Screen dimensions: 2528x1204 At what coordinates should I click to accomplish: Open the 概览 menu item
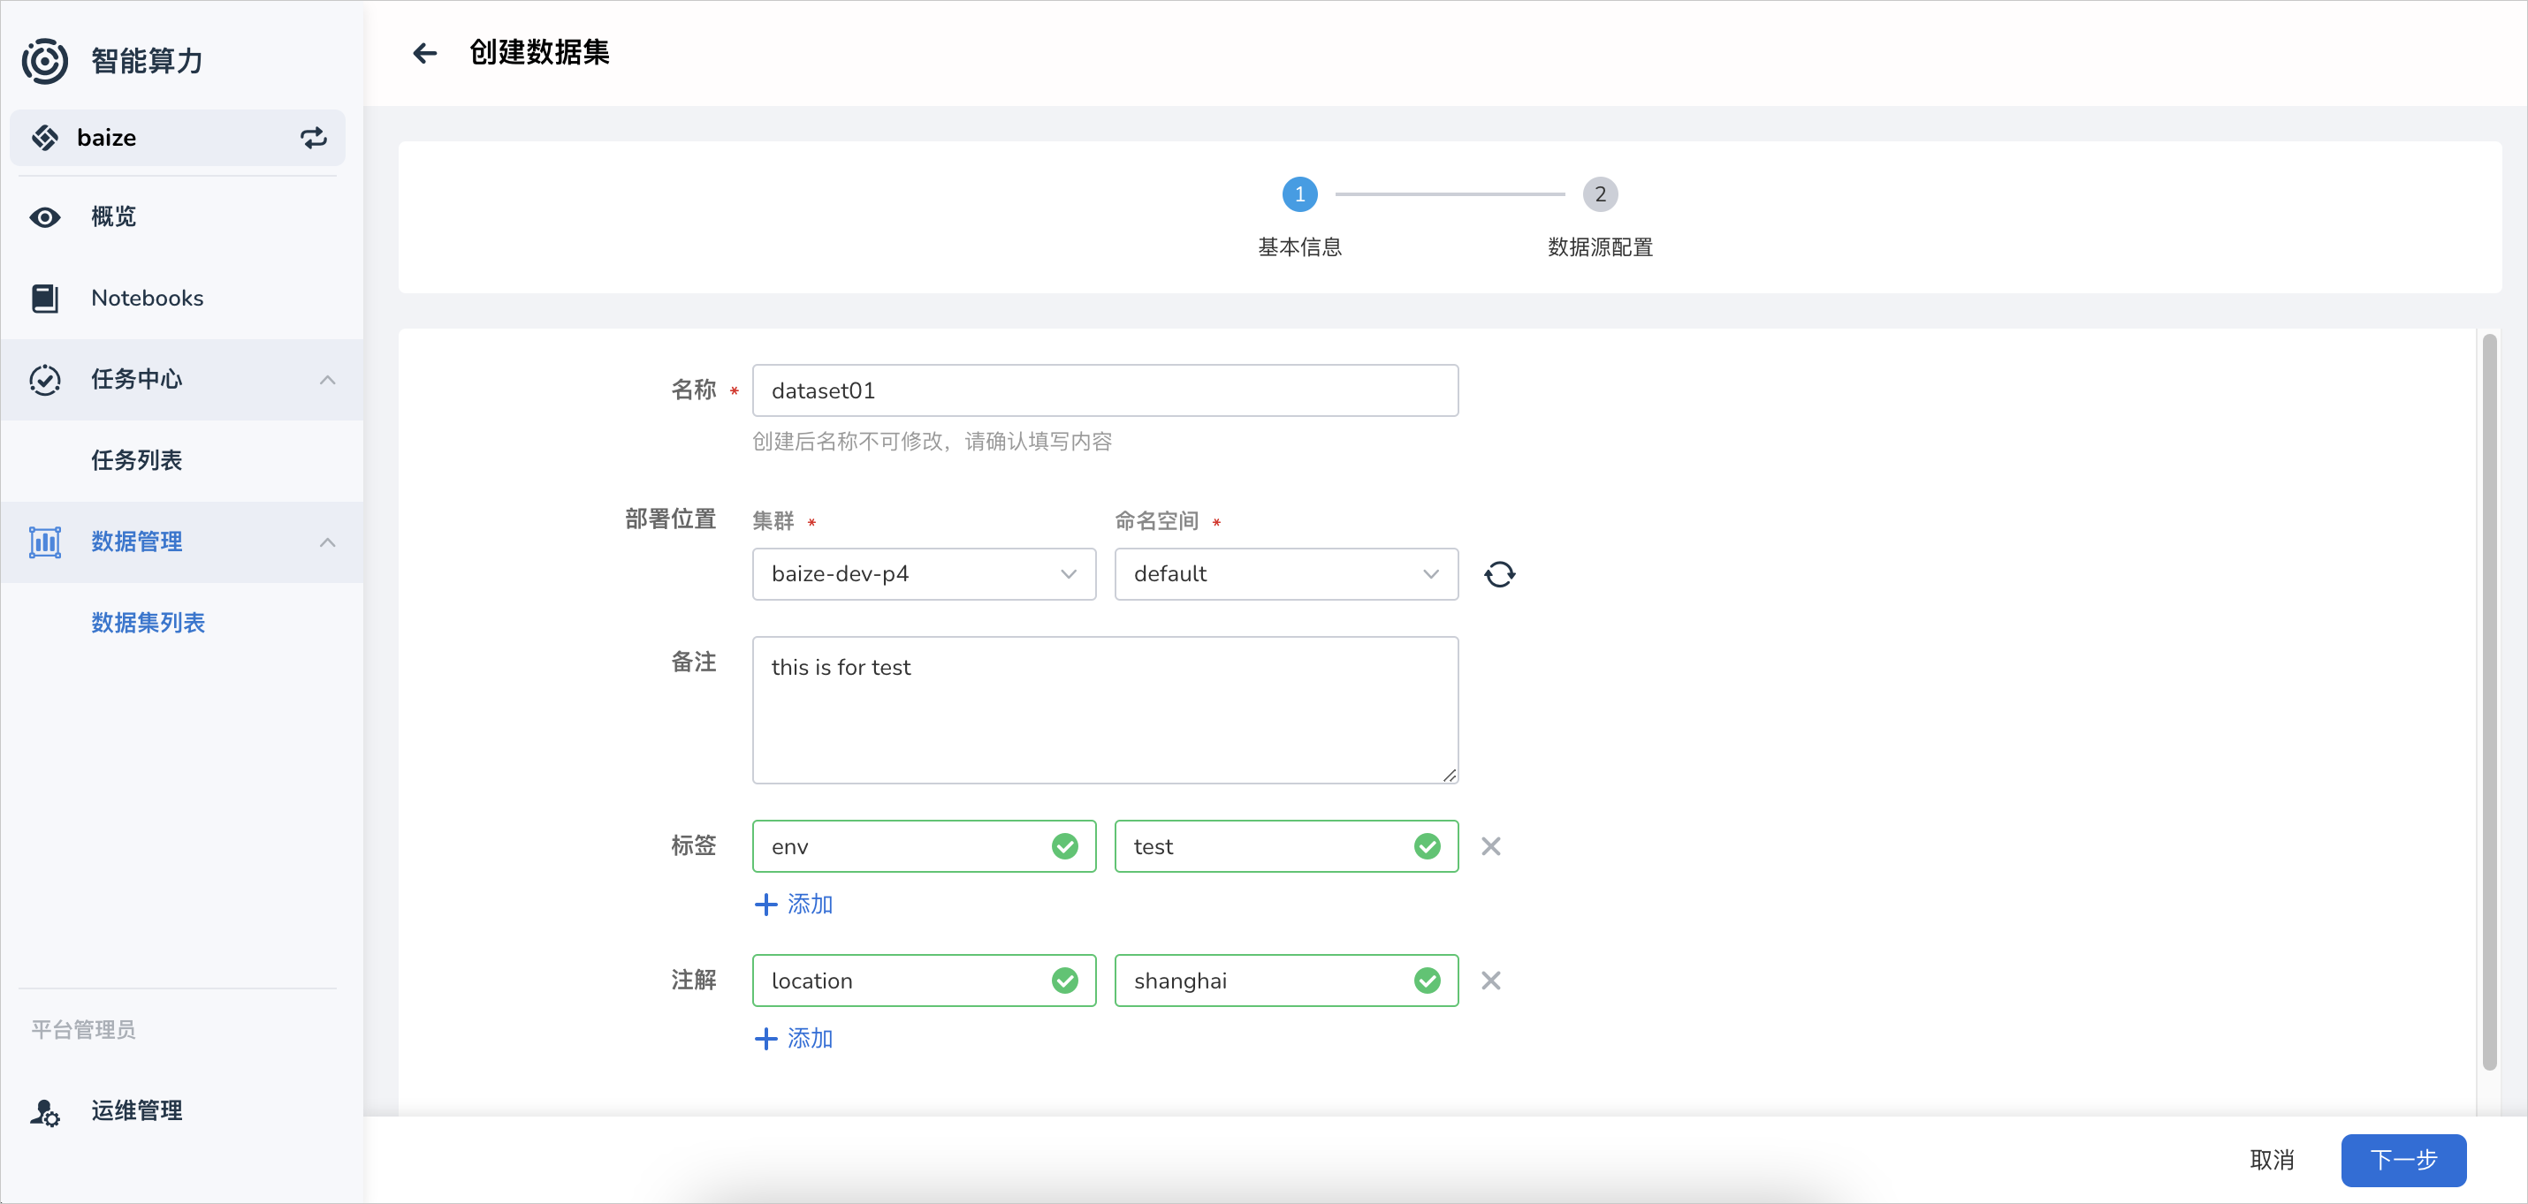[181, 216]
